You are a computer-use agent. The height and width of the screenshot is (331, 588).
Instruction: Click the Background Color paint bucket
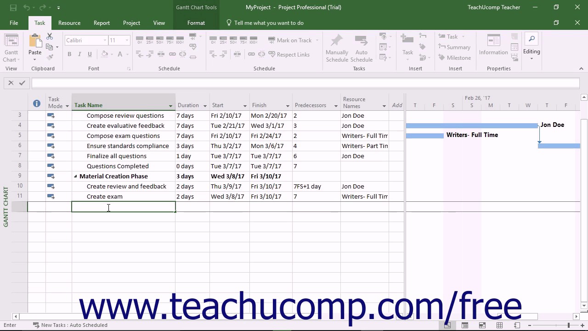pos(105,54)
